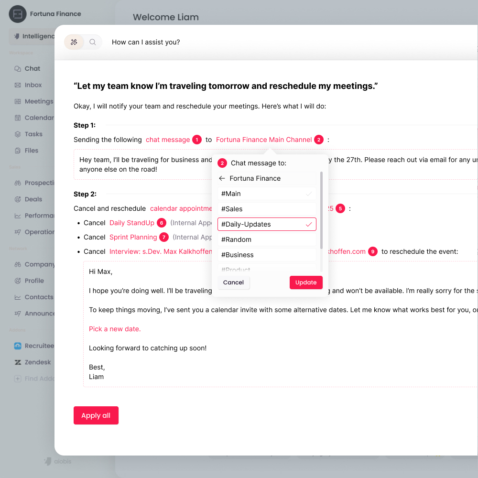Switch to the search magnifier mode
The width and height of the screenshot is (478, 478).
coord(93,42)
